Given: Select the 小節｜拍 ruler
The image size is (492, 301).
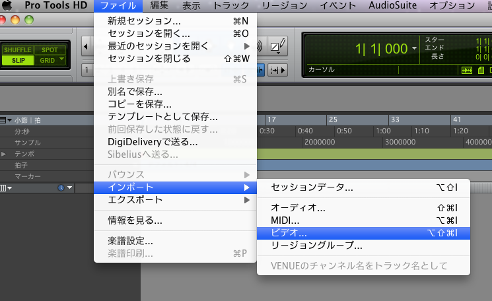Looking at the screenshot, I should pyautogui.click(x=28, y=120).
